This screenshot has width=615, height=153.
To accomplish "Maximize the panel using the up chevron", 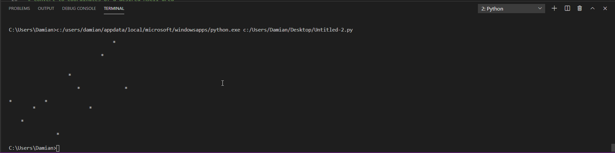I will coord(593,9).
